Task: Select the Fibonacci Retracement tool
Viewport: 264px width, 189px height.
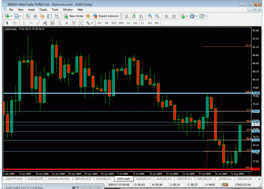Action: tap(60, 23)
